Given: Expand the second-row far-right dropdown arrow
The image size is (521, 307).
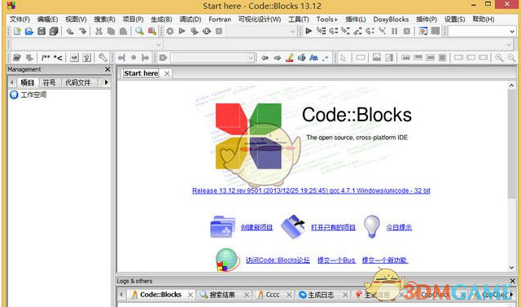Looking at the screenshot, I should (x=509, y=45).
